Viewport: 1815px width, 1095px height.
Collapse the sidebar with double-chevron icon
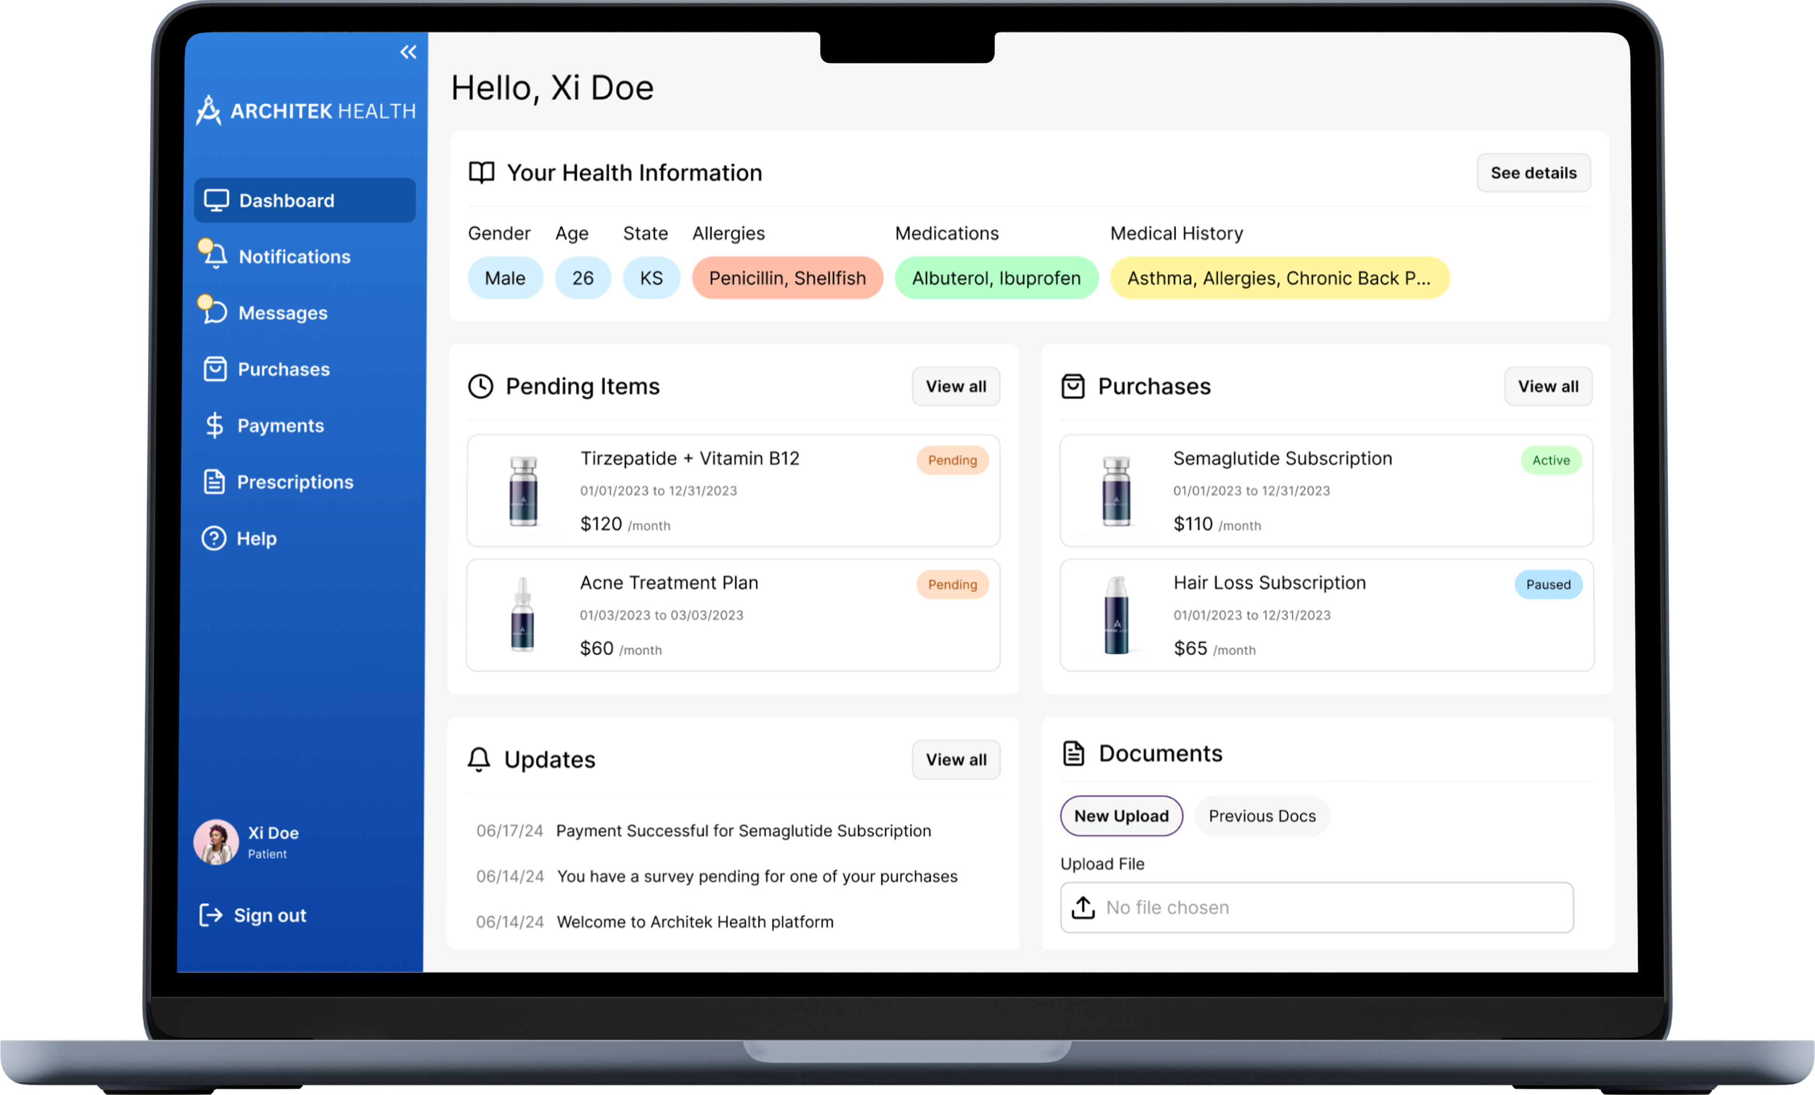(408, 52)
